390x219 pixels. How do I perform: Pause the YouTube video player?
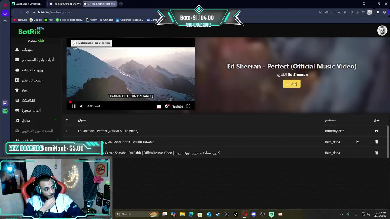click(x=74, y=106)
